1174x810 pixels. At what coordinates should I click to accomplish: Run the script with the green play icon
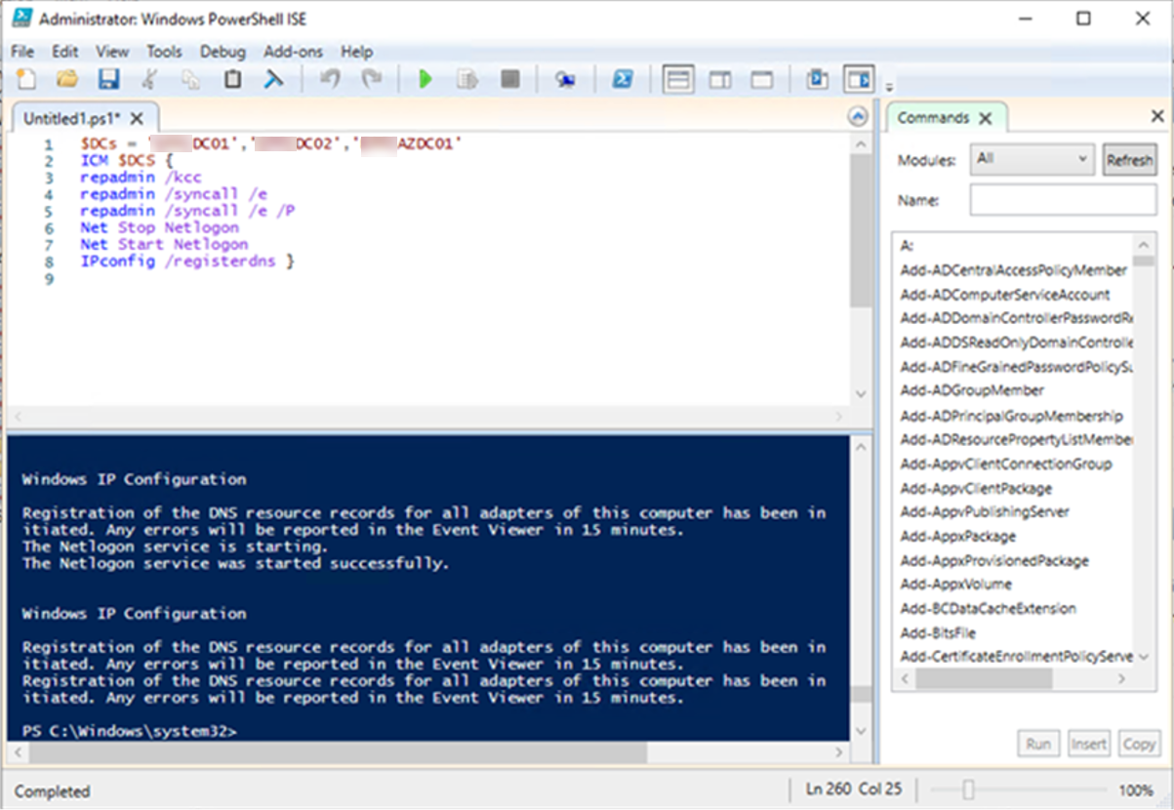425,80
